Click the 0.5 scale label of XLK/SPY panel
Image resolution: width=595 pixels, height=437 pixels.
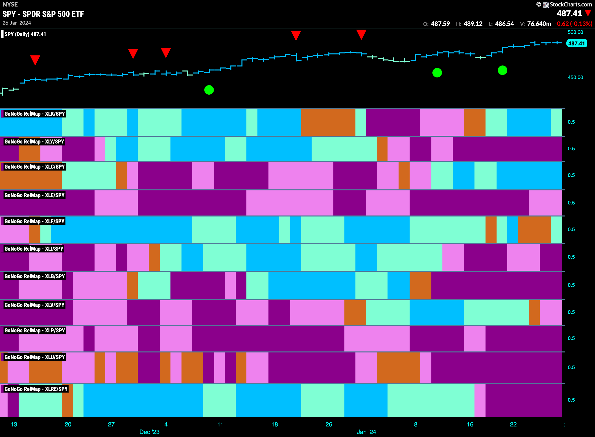point(571,122)
